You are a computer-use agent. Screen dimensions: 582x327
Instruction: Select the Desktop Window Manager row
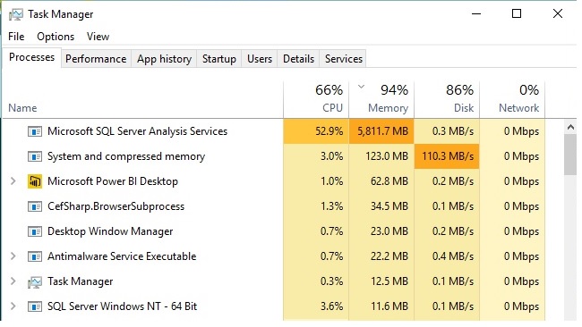click(x=274, y=231)
